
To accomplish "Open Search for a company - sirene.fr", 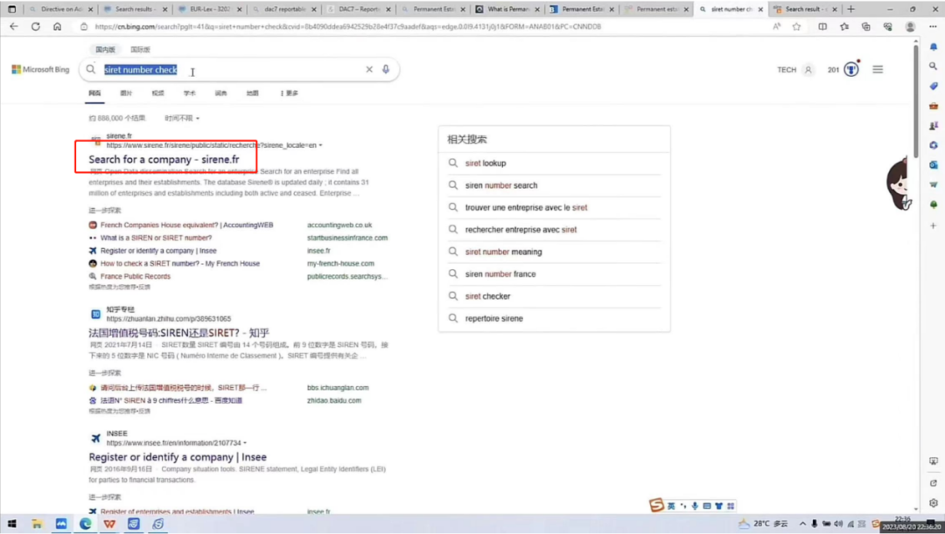I will click(x=164, y=160).
